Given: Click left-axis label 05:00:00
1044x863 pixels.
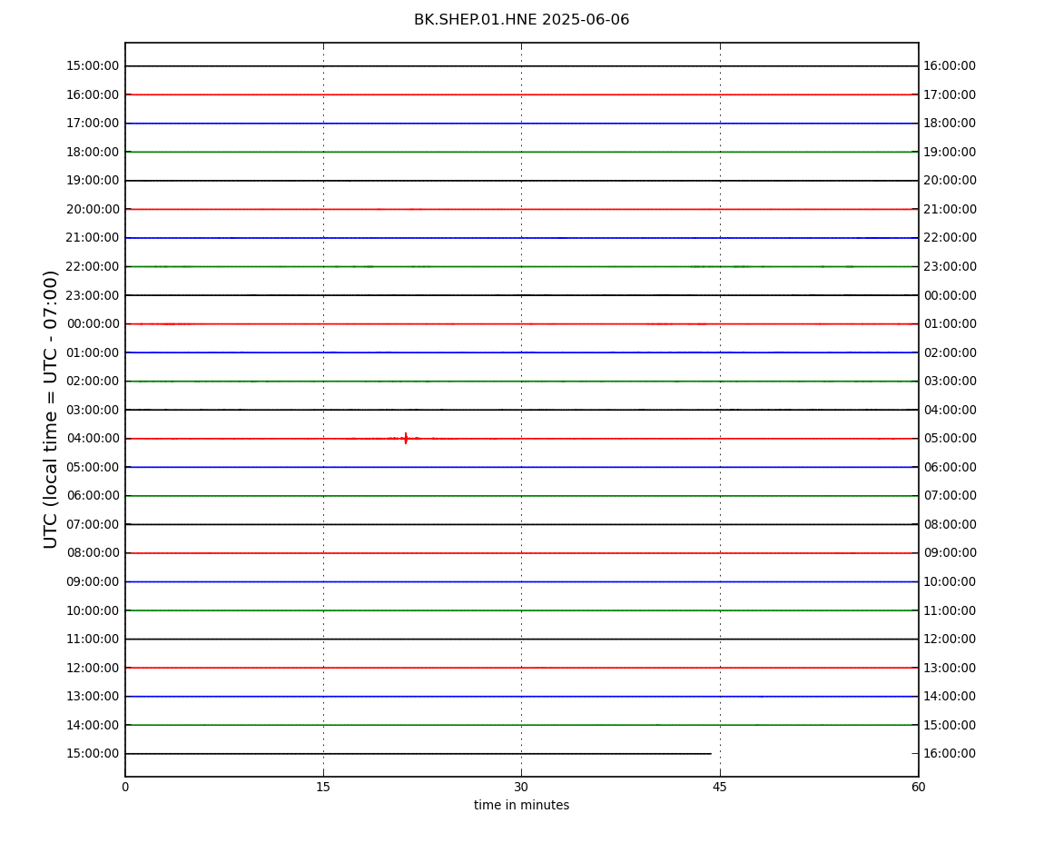Looking at the screenshot, I should click(x=93, y=467).
